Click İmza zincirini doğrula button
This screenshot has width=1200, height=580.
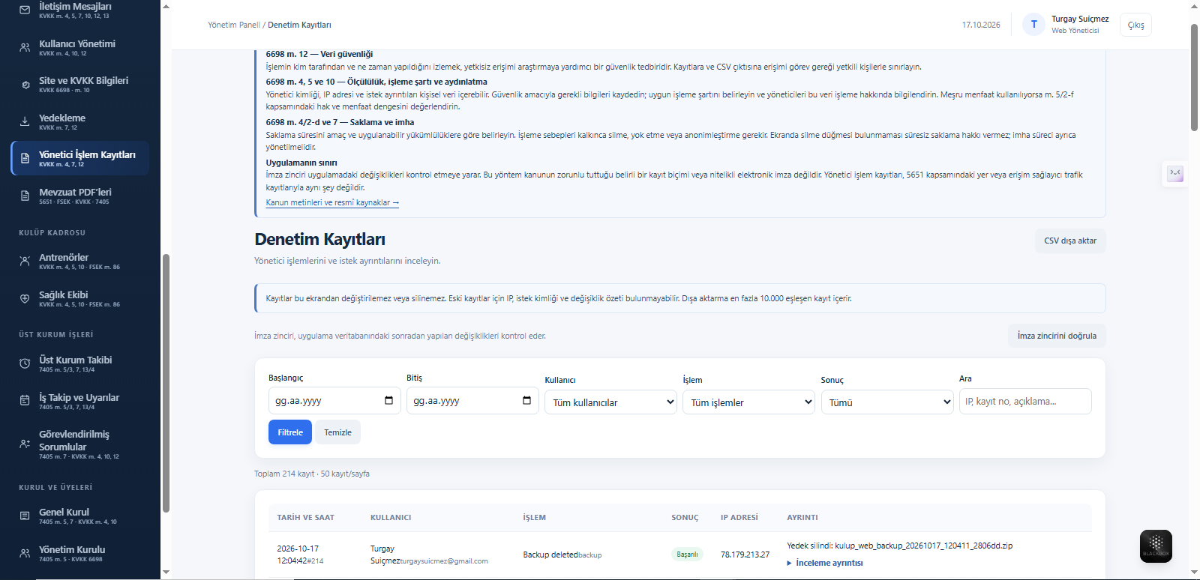tap(1057, 336)
